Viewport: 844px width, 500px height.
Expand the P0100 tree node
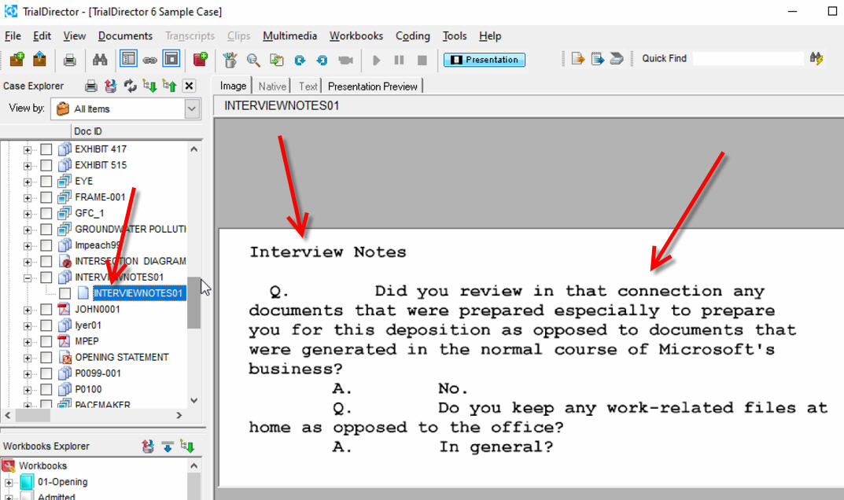[x=27, y=390]
